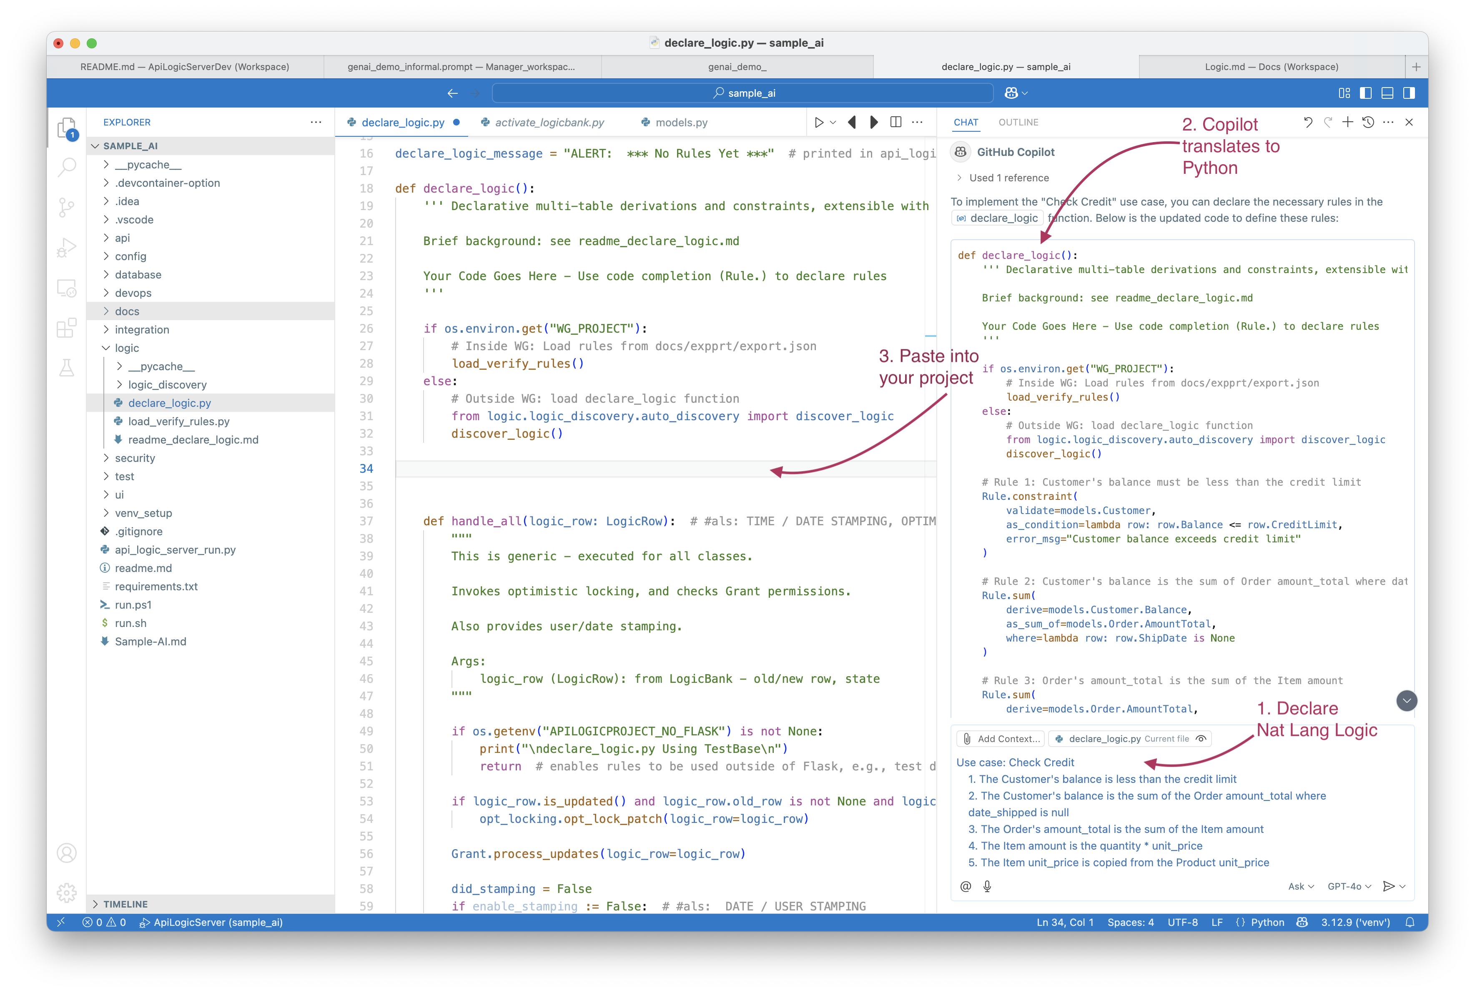Switch to the OUTLINE tab

point(1018,122)
